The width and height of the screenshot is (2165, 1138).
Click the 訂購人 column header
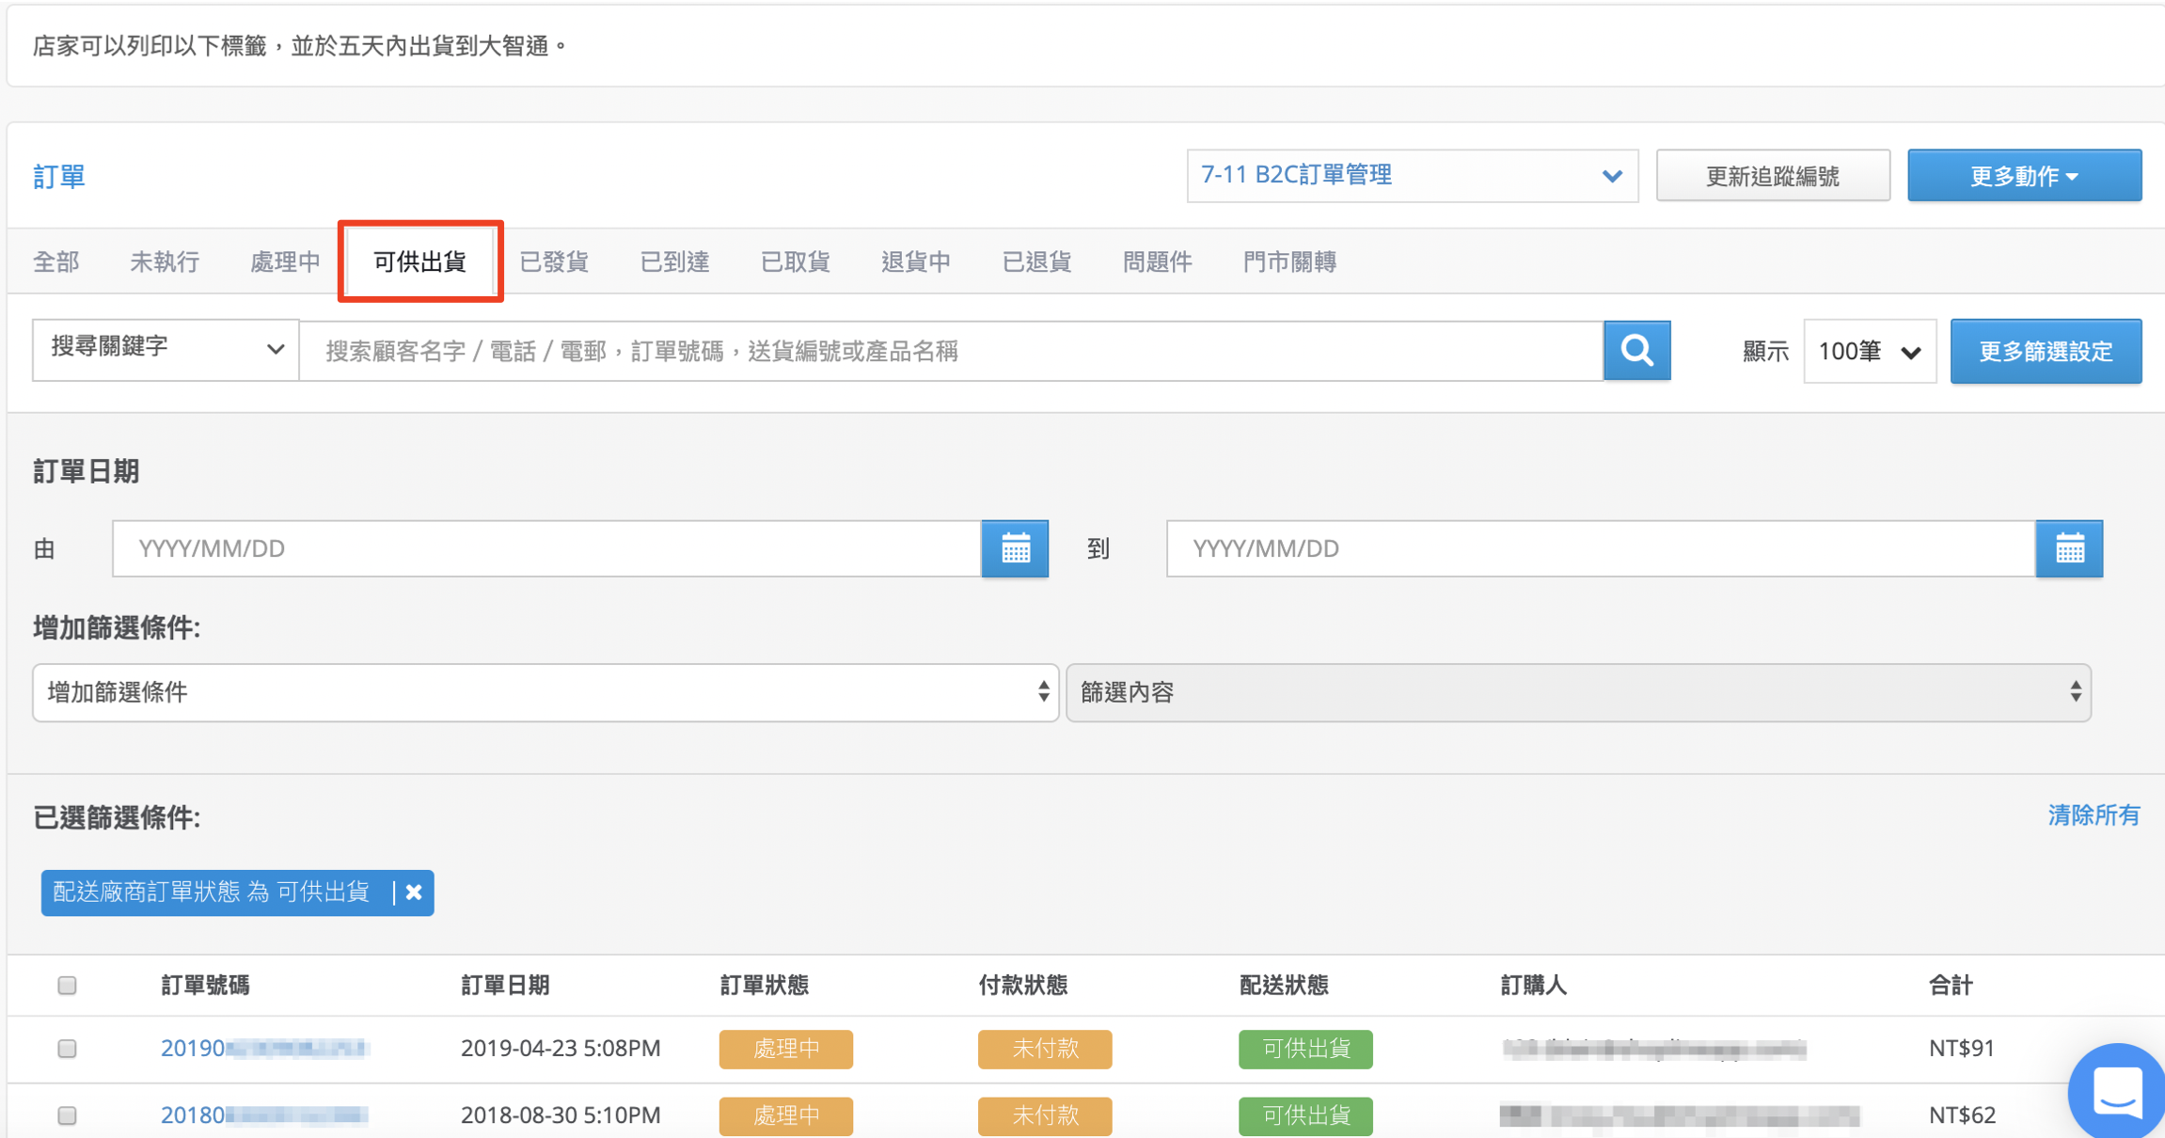(x=1533, y=985)
